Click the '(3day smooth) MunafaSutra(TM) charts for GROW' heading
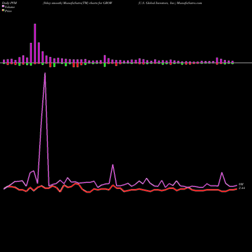 (77, 3)
